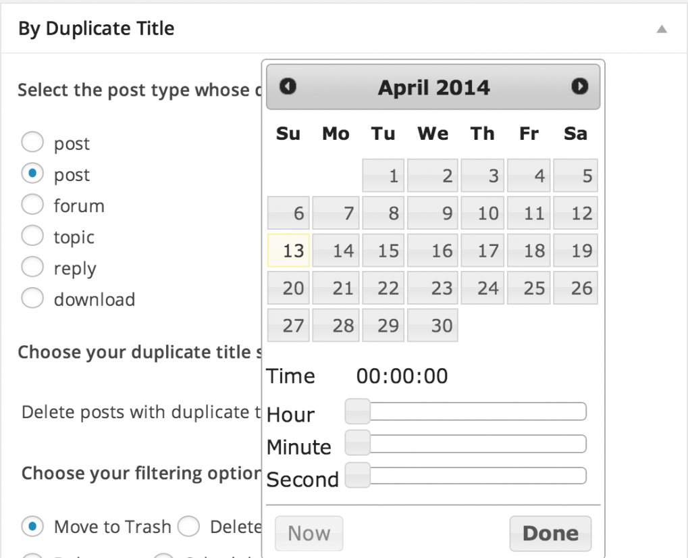
Task: Click the Hour slider handle
Action: click(356, 411)
